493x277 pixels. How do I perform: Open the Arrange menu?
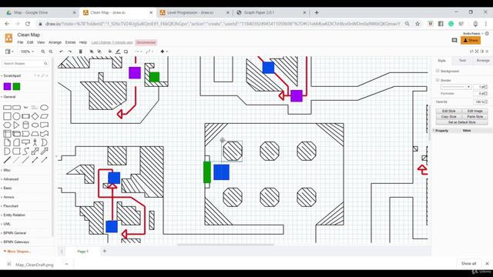55,42
